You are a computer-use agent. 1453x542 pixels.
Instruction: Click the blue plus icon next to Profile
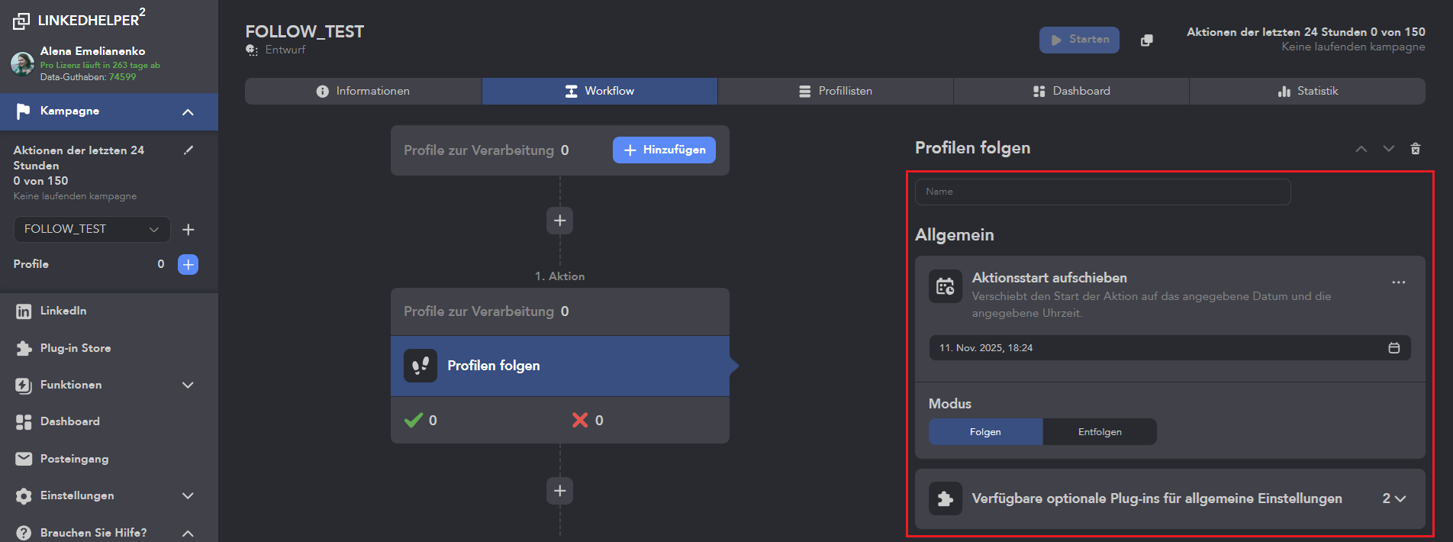[188, 264]
